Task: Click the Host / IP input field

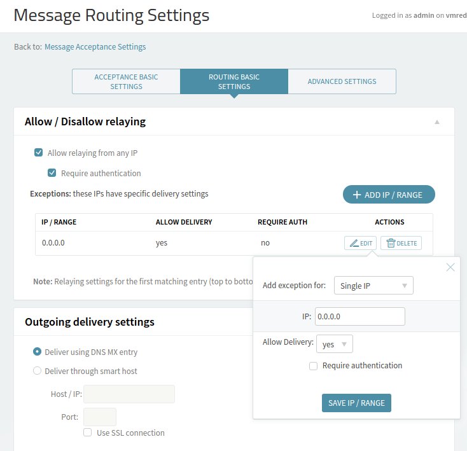Action: (129, 394)
